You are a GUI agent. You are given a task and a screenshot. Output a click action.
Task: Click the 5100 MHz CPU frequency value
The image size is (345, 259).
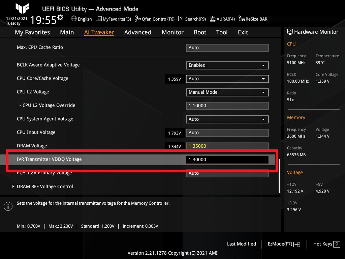[296, 62]
